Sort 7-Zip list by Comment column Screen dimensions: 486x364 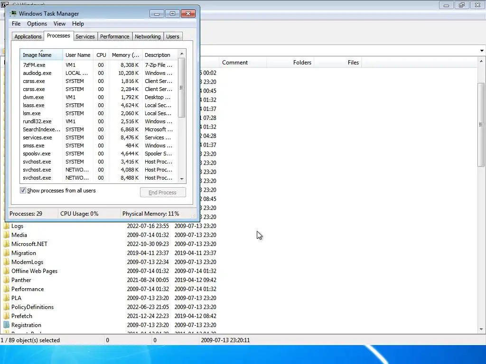point(243,63)
